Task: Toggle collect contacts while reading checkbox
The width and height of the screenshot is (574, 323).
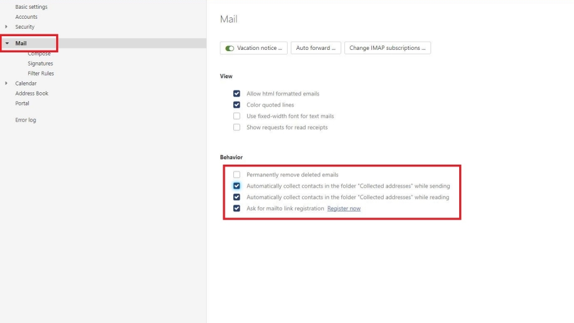Action: click(x=237, y=197)
